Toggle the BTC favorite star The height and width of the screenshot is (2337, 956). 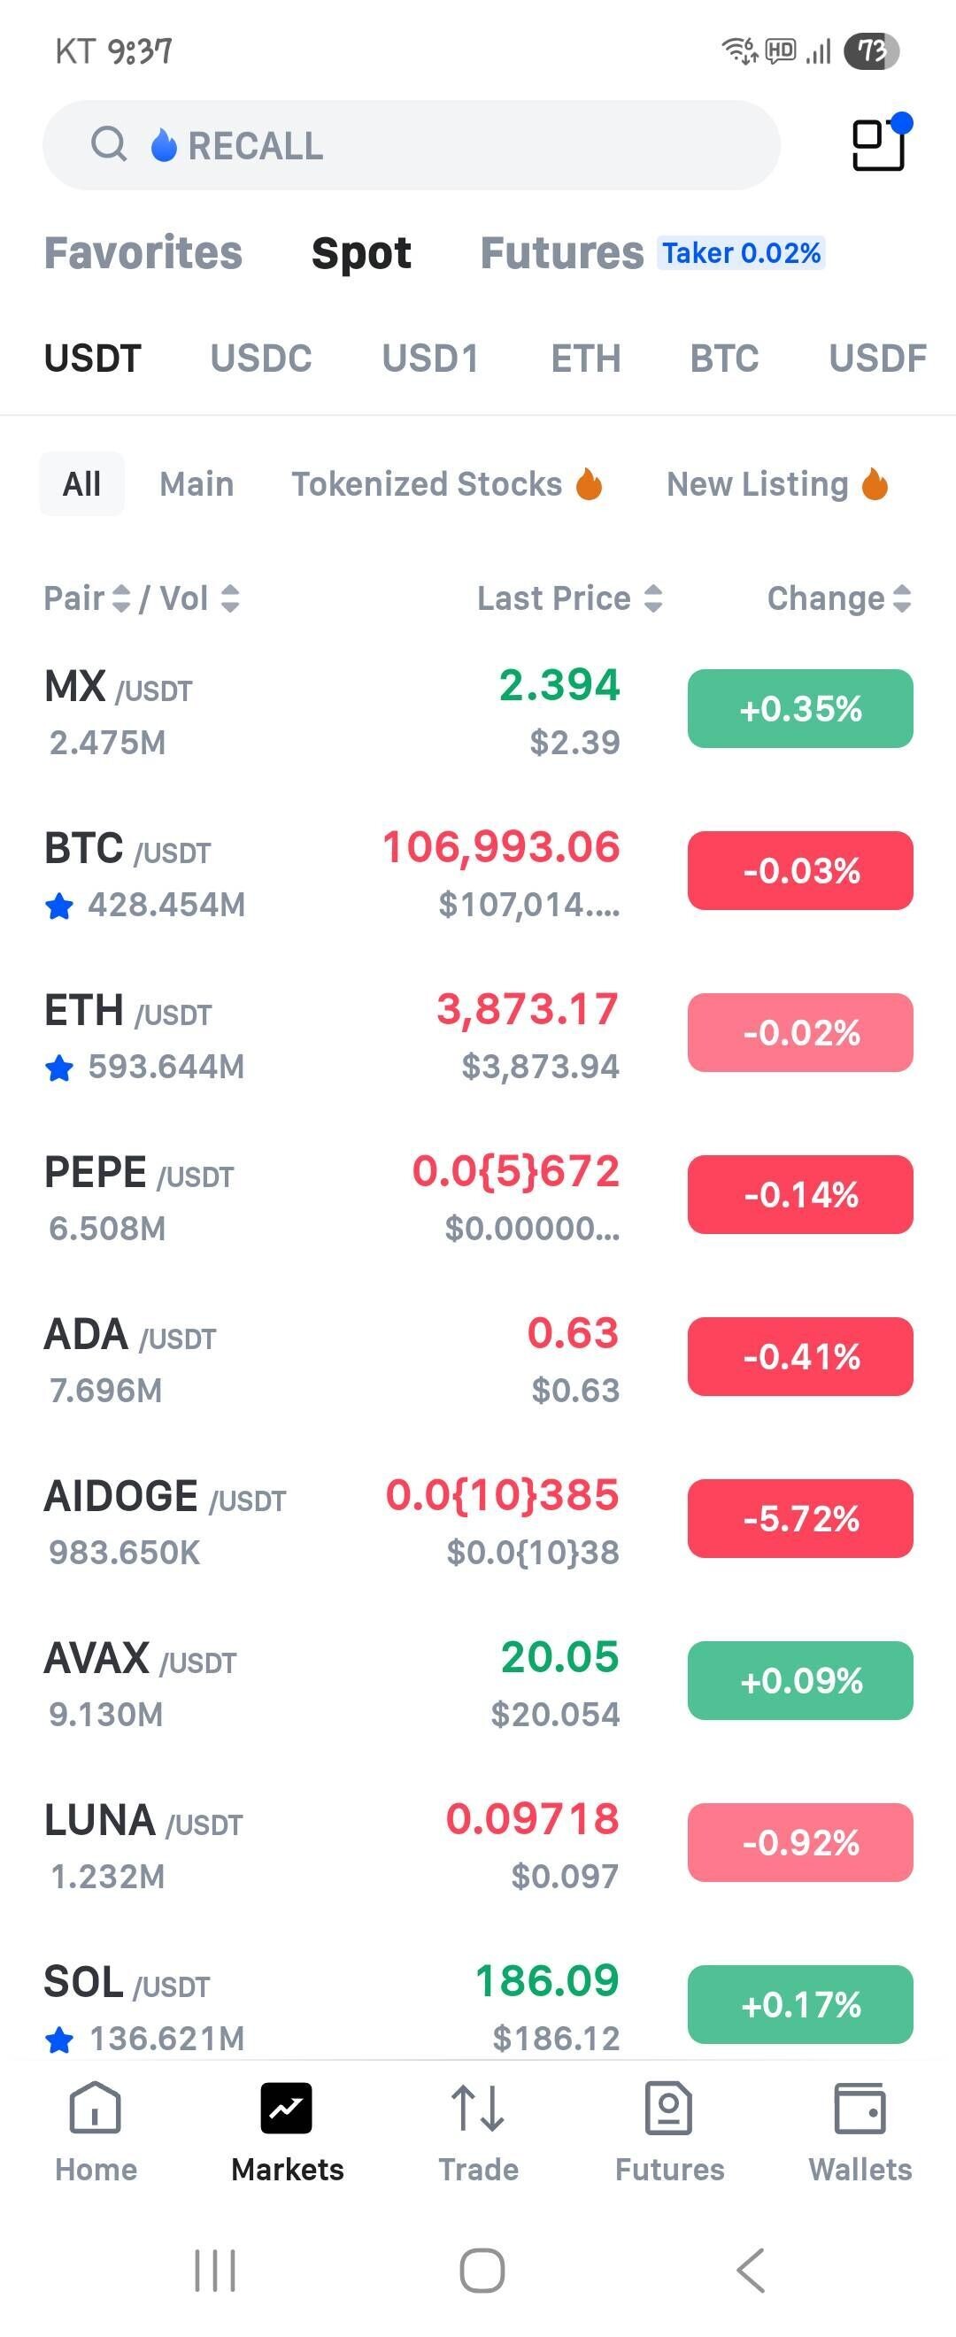coord(59,906)
